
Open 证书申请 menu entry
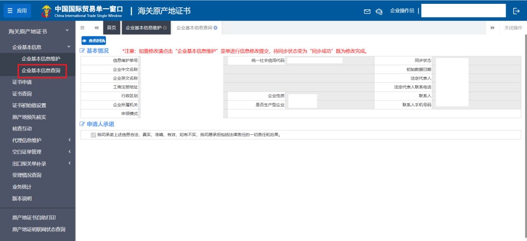[x=22, y=82]
